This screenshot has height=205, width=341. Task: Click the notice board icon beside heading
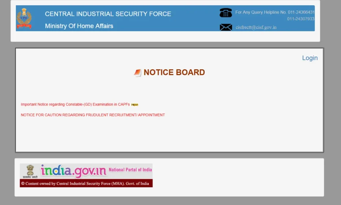coord(138,73)
